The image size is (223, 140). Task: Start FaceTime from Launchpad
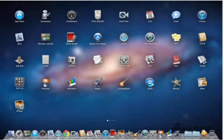[124, 15]
